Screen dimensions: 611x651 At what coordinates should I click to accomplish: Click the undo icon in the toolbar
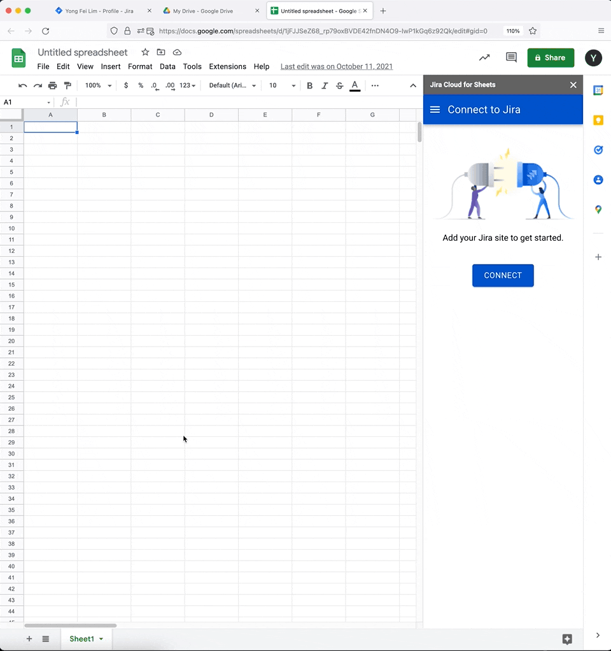(23, 85)
